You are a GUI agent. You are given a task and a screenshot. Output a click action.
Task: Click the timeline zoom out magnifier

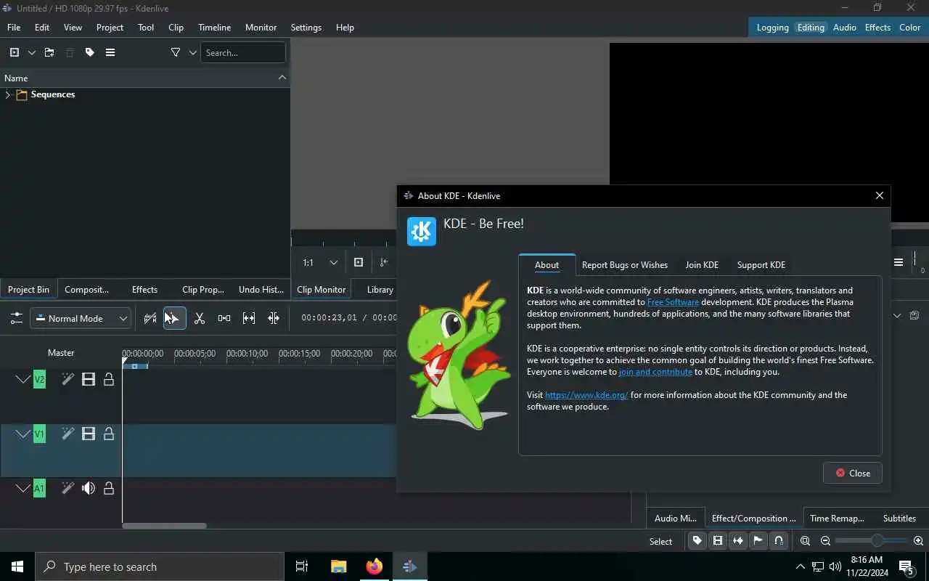click(825, 540)
